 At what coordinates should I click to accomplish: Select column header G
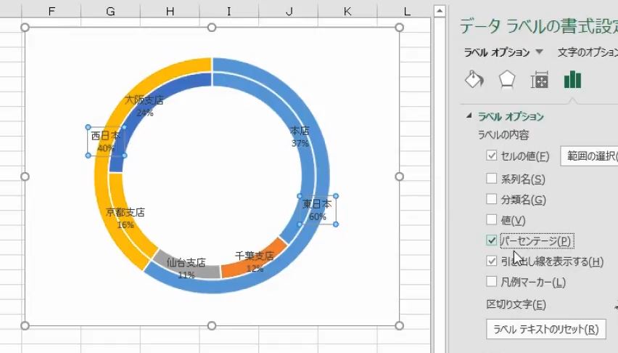click(x=111, y=11)
